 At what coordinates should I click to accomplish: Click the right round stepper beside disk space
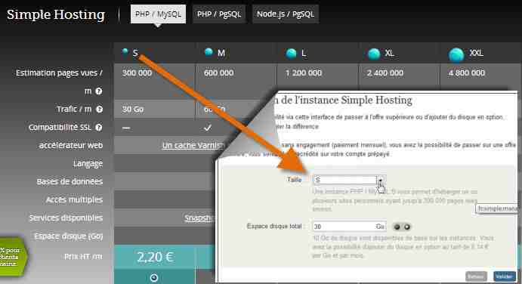click(407, 227)
